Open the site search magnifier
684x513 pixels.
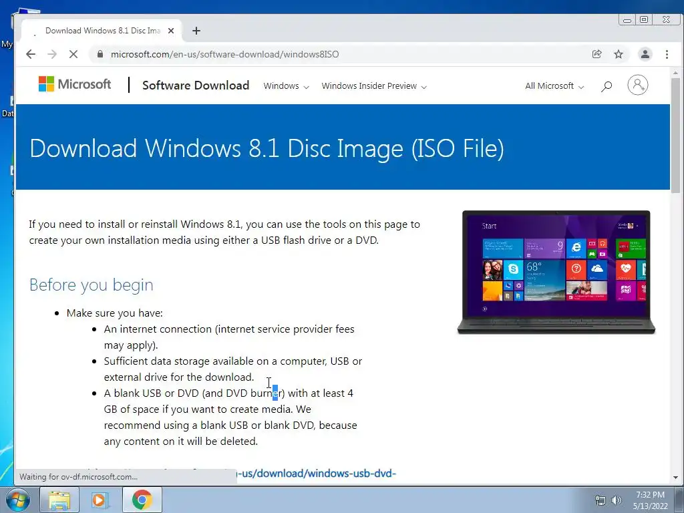[x=607, y=86]
